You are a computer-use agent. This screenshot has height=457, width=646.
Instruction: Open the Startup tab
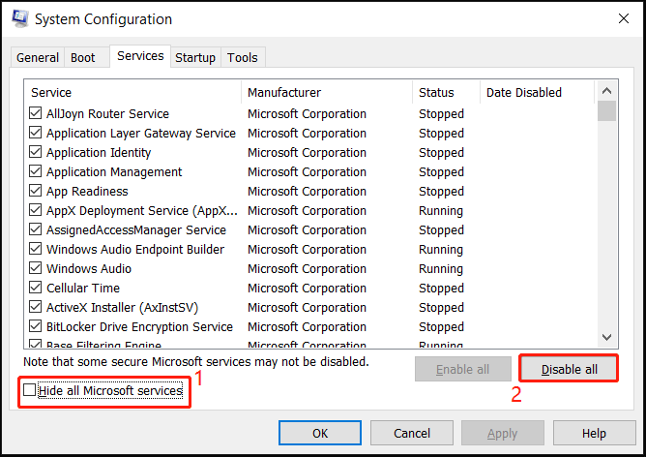click(195, 58)
